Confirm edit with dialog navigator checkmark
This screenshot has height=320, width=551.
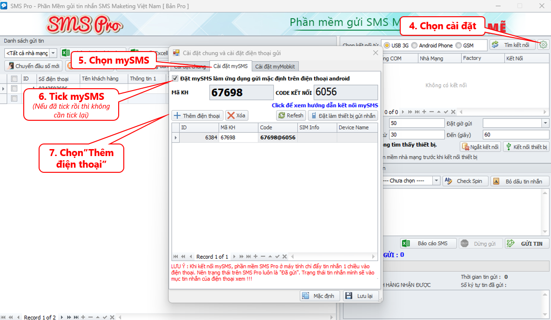click(x=277, y=256)
